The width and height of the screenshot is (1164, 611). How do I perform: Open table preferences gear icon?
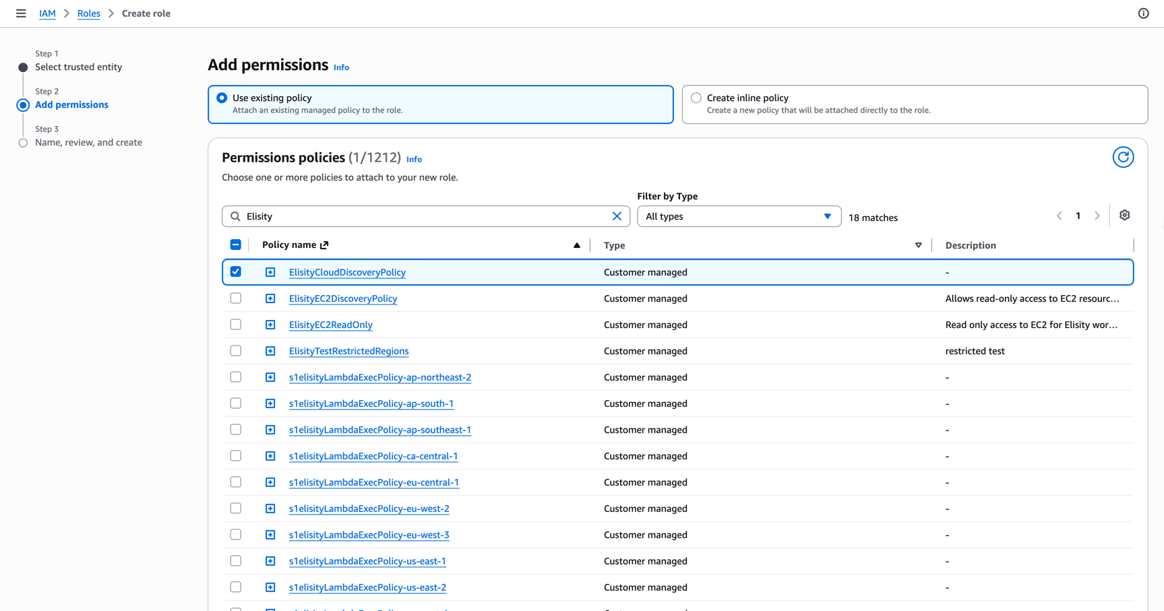[x=1124, y=216]
